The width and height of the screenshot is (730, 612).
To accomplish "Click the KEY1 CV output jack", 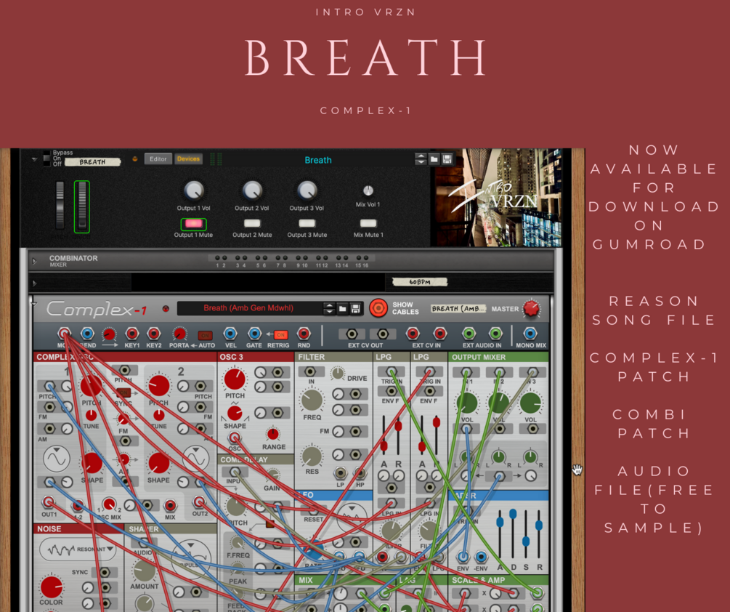I will [x=132, y=334].
